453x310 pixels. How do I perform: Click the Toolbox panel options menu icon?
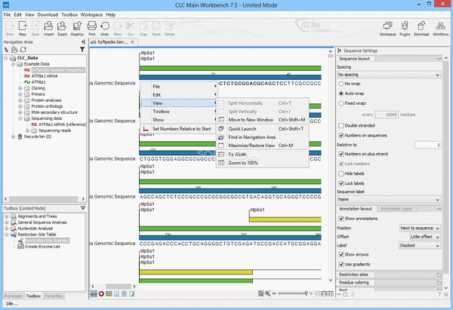[83, 208]
